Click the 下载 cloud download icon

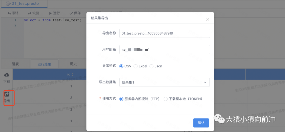[x=7, y=75]
